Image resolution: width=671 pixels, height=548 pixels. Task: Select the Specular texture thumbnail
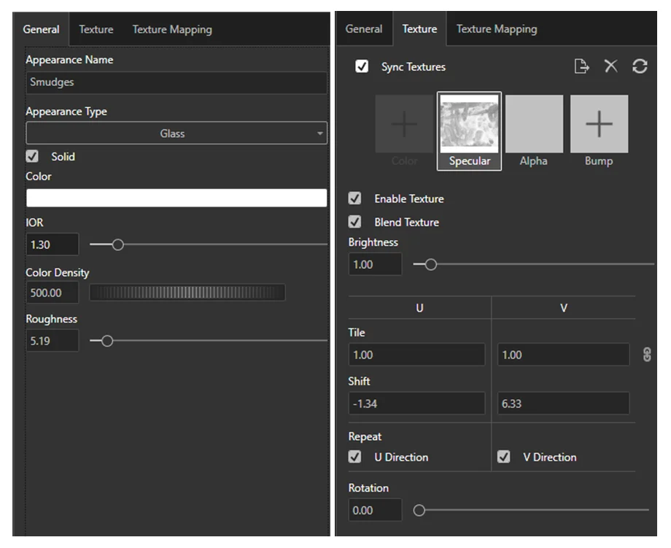(x=469, y=125)
